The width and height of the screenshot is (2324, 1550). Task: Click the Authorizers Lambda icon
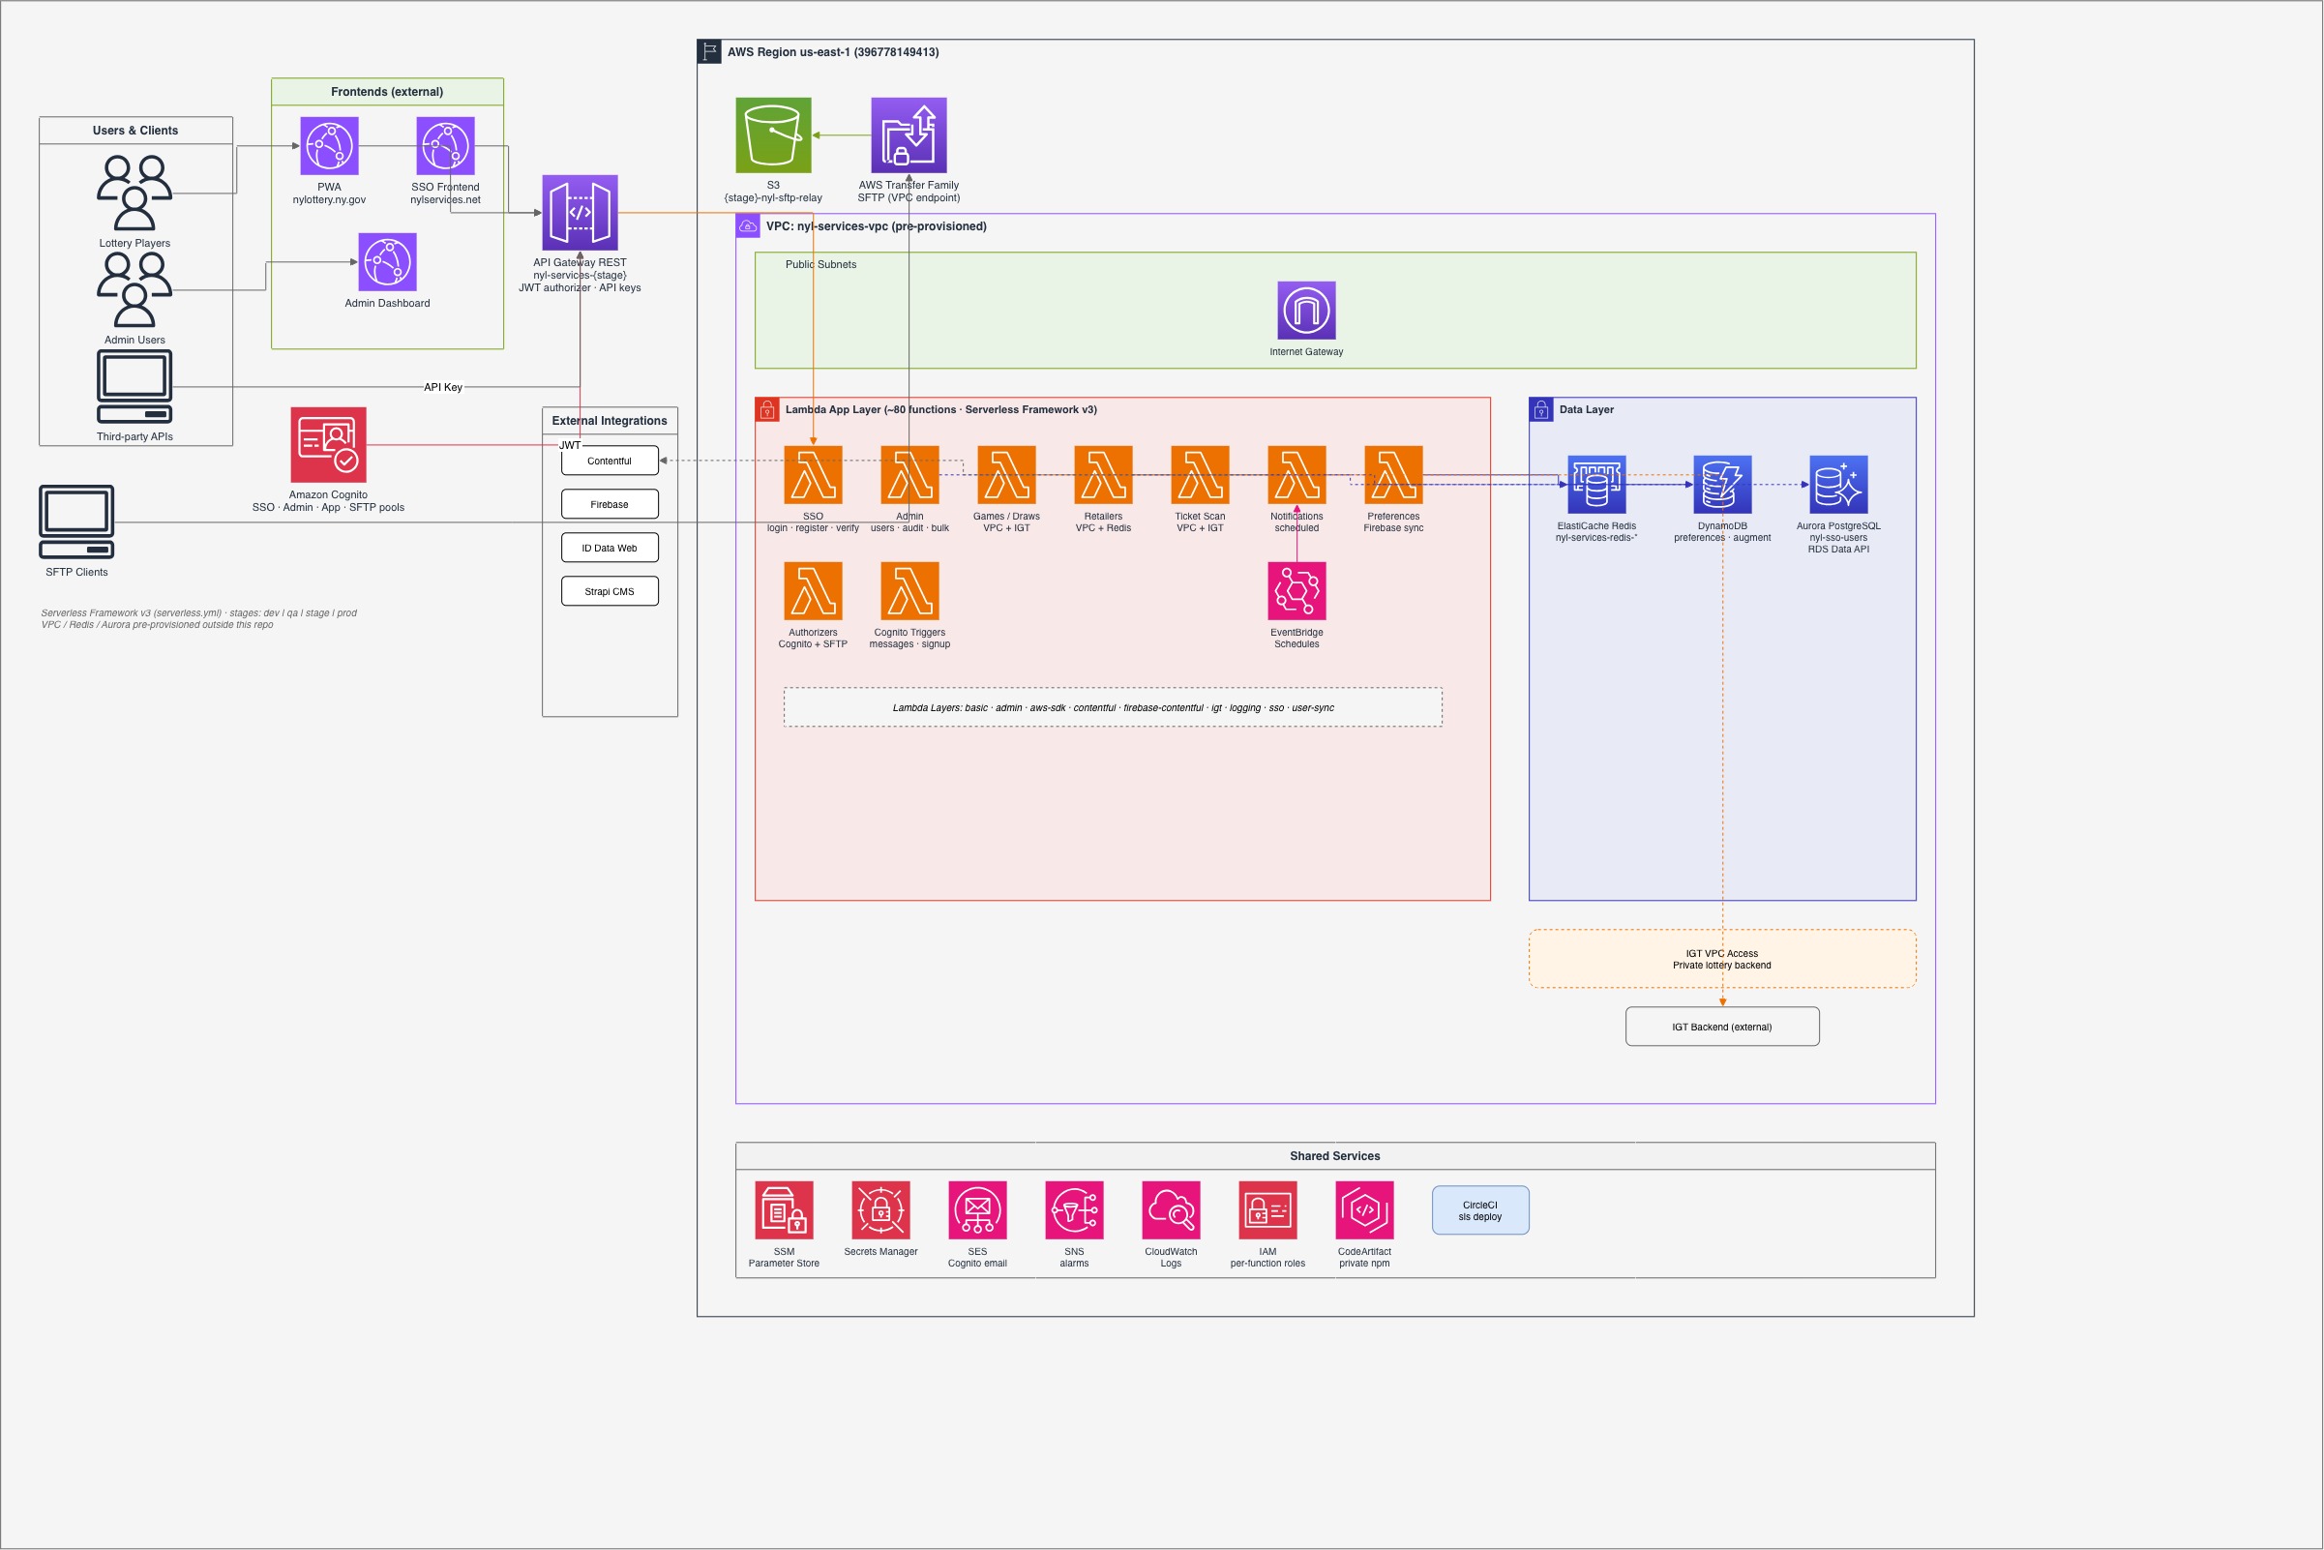(813, 591)
